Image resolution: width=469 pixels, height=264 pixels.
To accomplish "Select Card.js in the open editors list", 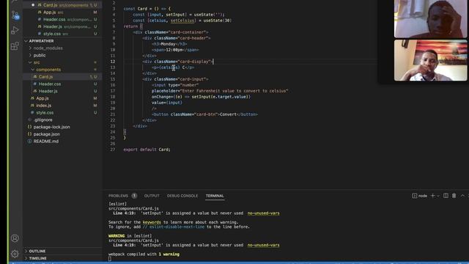I will 62,5.
